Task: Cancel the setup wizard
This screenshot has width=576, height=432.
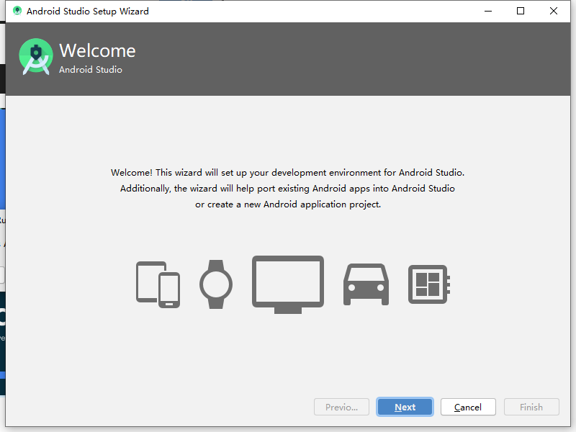Action: [x=468, y=407]
